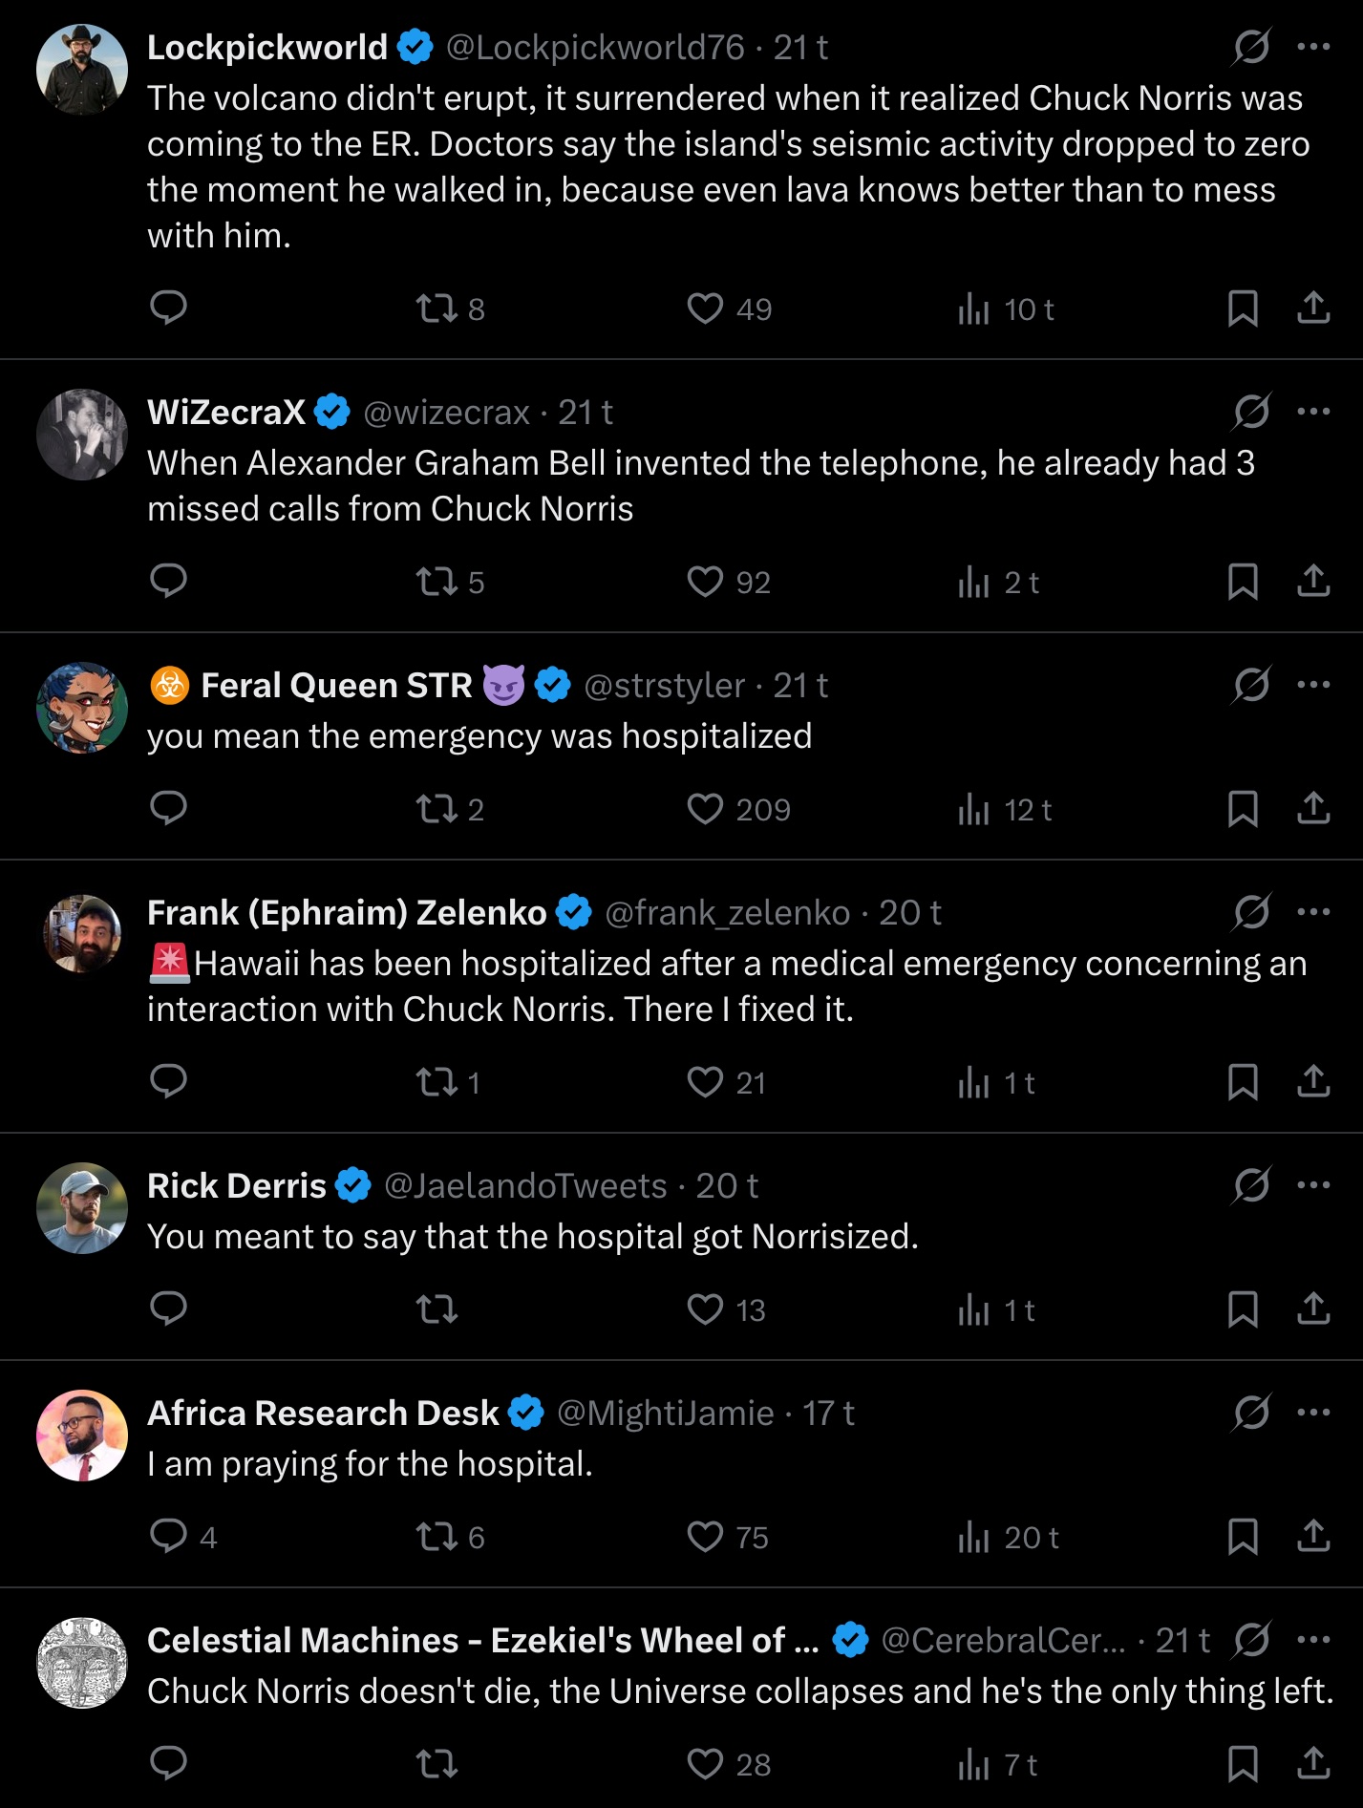Share Feral Queen STR's tweet
Viewport: 1363px width, 1808px height.
(1313, 808)
